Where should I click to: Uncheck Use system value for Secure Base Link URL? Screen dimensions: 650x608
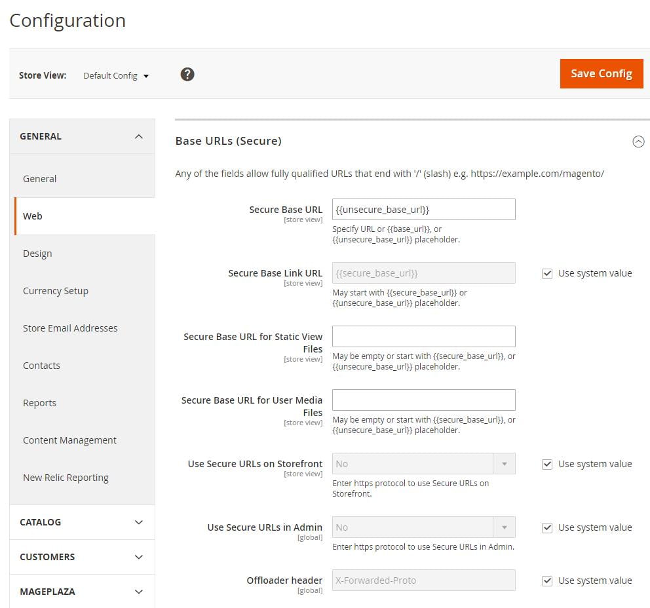pyautogui.click(x=547, y=273)
